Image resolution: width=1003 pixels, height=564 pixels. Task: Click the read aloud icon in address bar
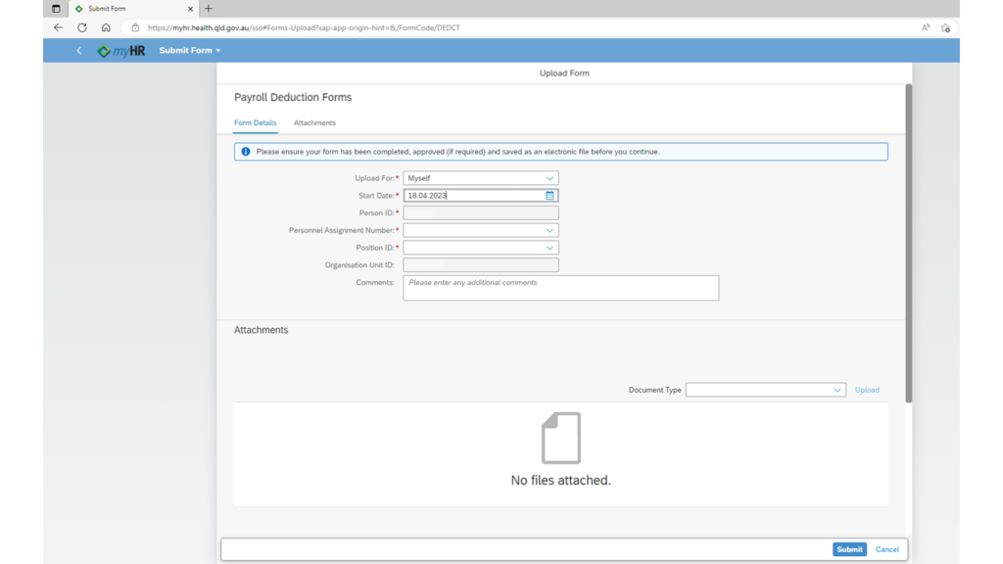click(x=926, y=27)
